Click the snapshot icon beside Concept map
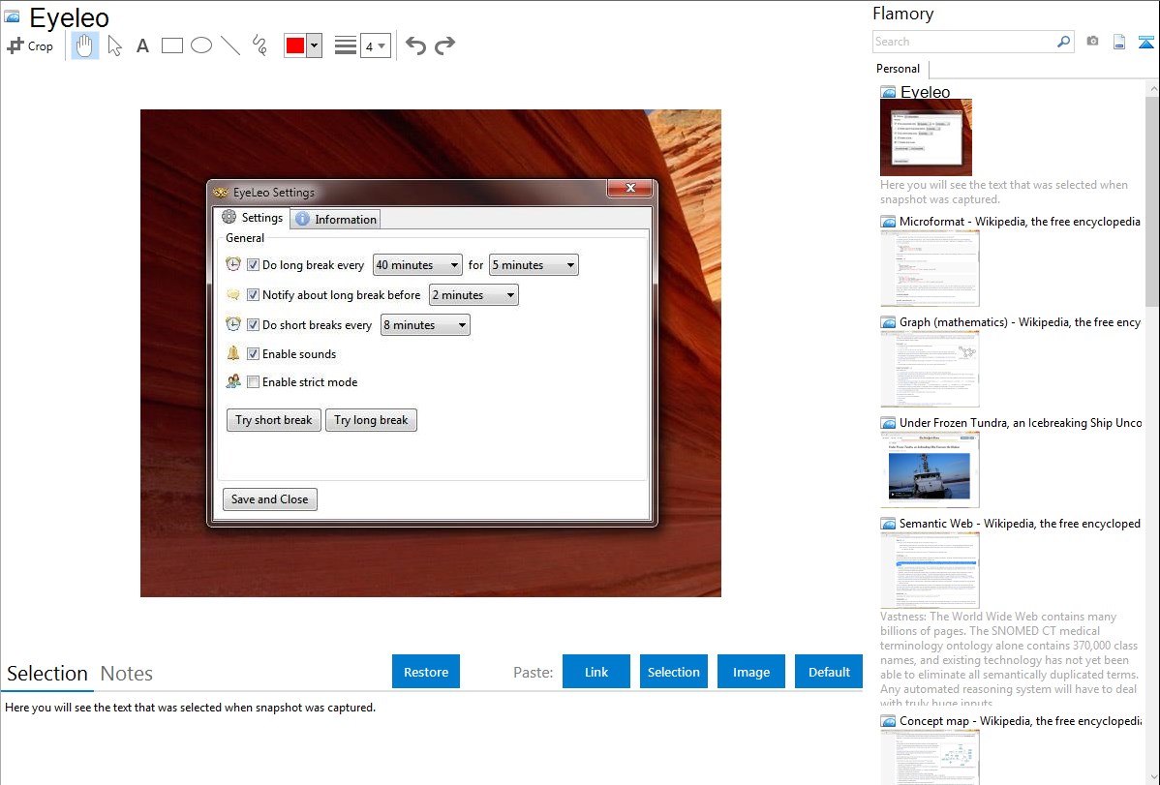Image resolution: width=1160 pixels, height=785 pixels. click(x=888, y=721)
